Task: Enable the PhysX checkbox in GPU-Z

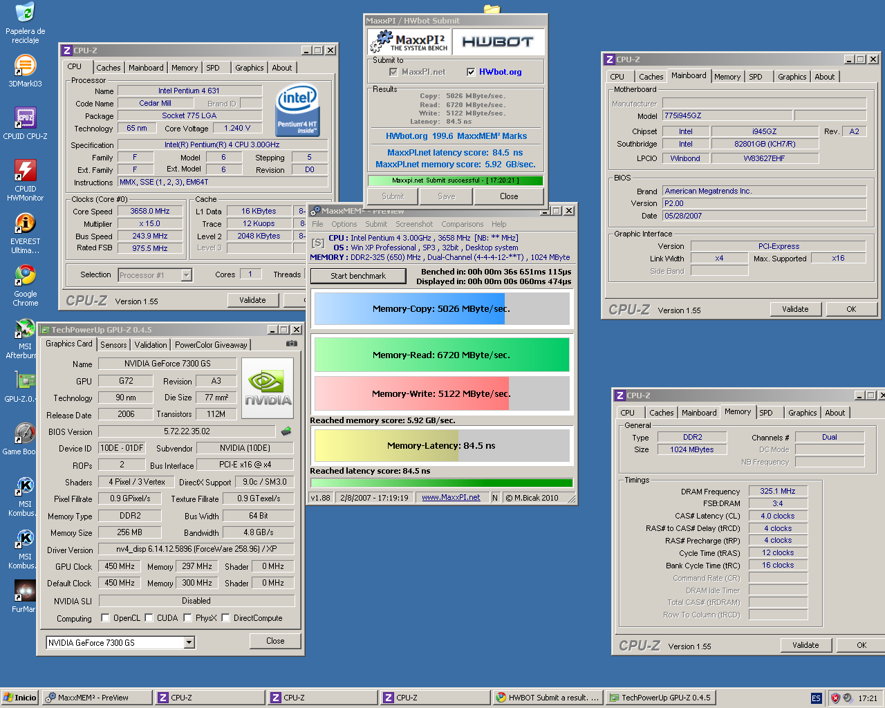Action: [x=187, y=618]
